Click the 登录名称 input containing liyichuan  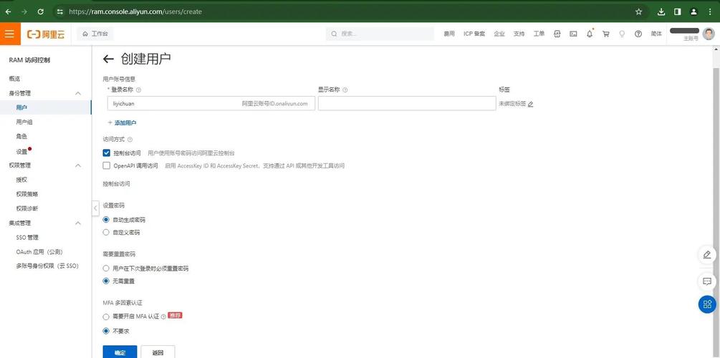[211, 104]
